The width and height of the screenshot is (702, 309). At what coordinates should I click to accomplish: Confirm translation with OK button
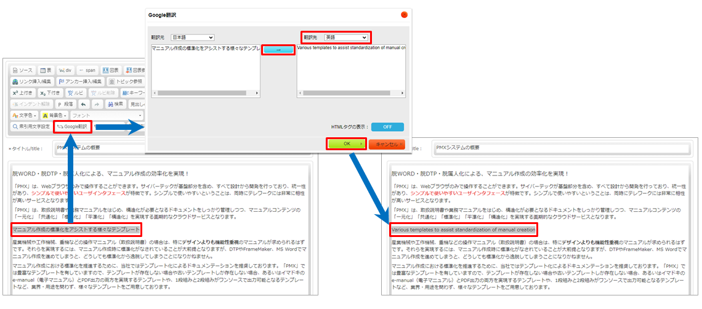(347, 144)
